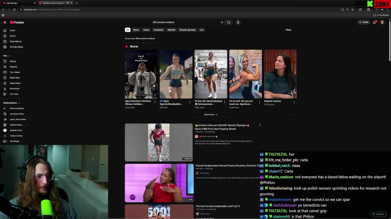Start voice search with the microphone
Image resolution: width=391 pixels, height=219 pixels.
tap(238, 22)
